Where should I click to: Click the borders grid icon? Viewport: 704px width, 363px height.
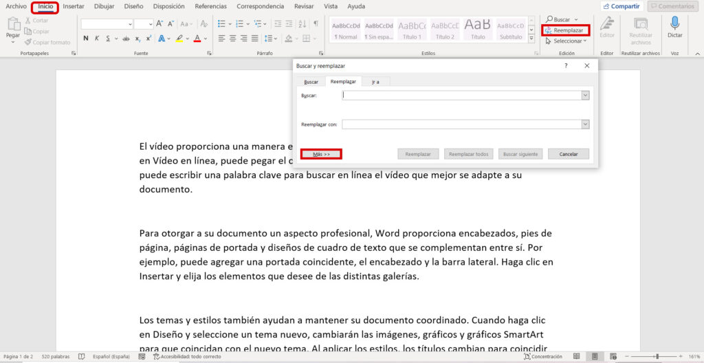[306, 38]
